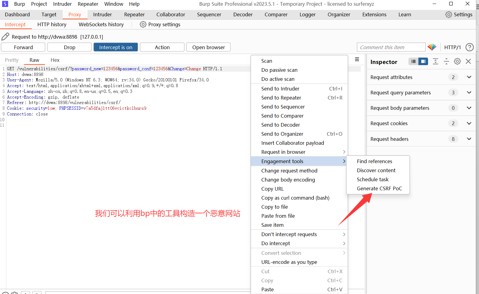Open the Logger tab
This screenshot has width=479, height=294.
(307, 14)
